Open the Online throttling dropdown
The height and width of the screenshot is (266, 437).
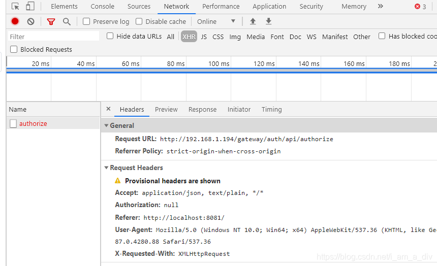pyautogui.click(x=216, y=21)
